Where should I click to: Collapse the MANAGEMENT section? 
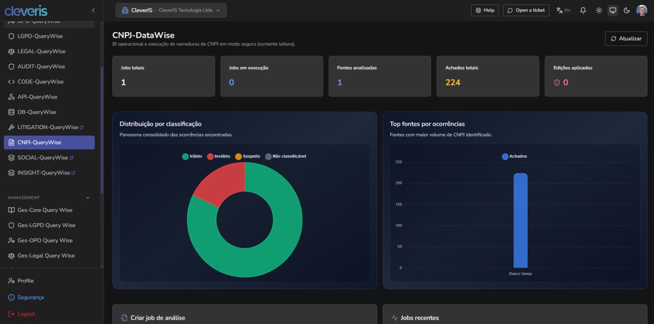click(88, 198)
